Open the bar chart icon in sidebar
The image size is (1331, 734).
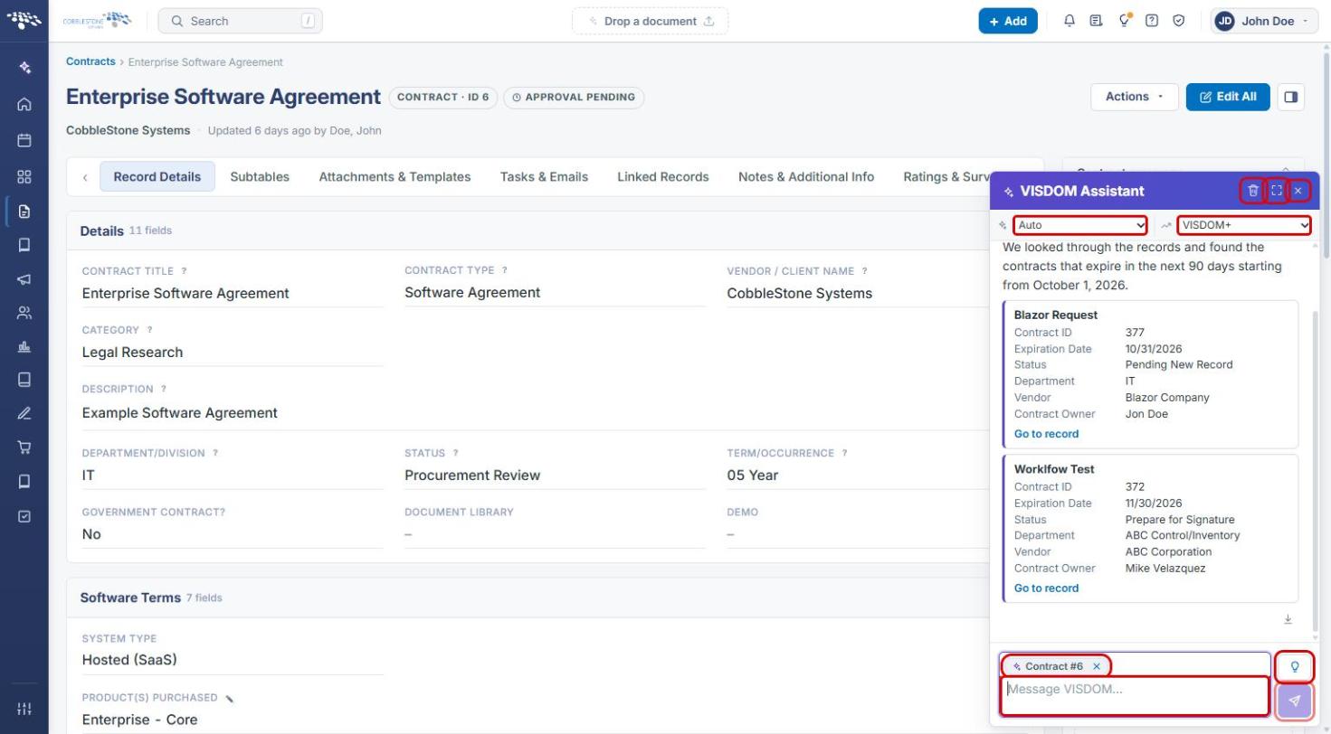pos(24,346)
